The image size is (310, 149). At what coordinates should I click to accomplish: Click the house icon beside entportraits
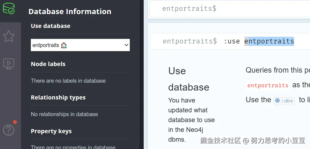point(64,45)
